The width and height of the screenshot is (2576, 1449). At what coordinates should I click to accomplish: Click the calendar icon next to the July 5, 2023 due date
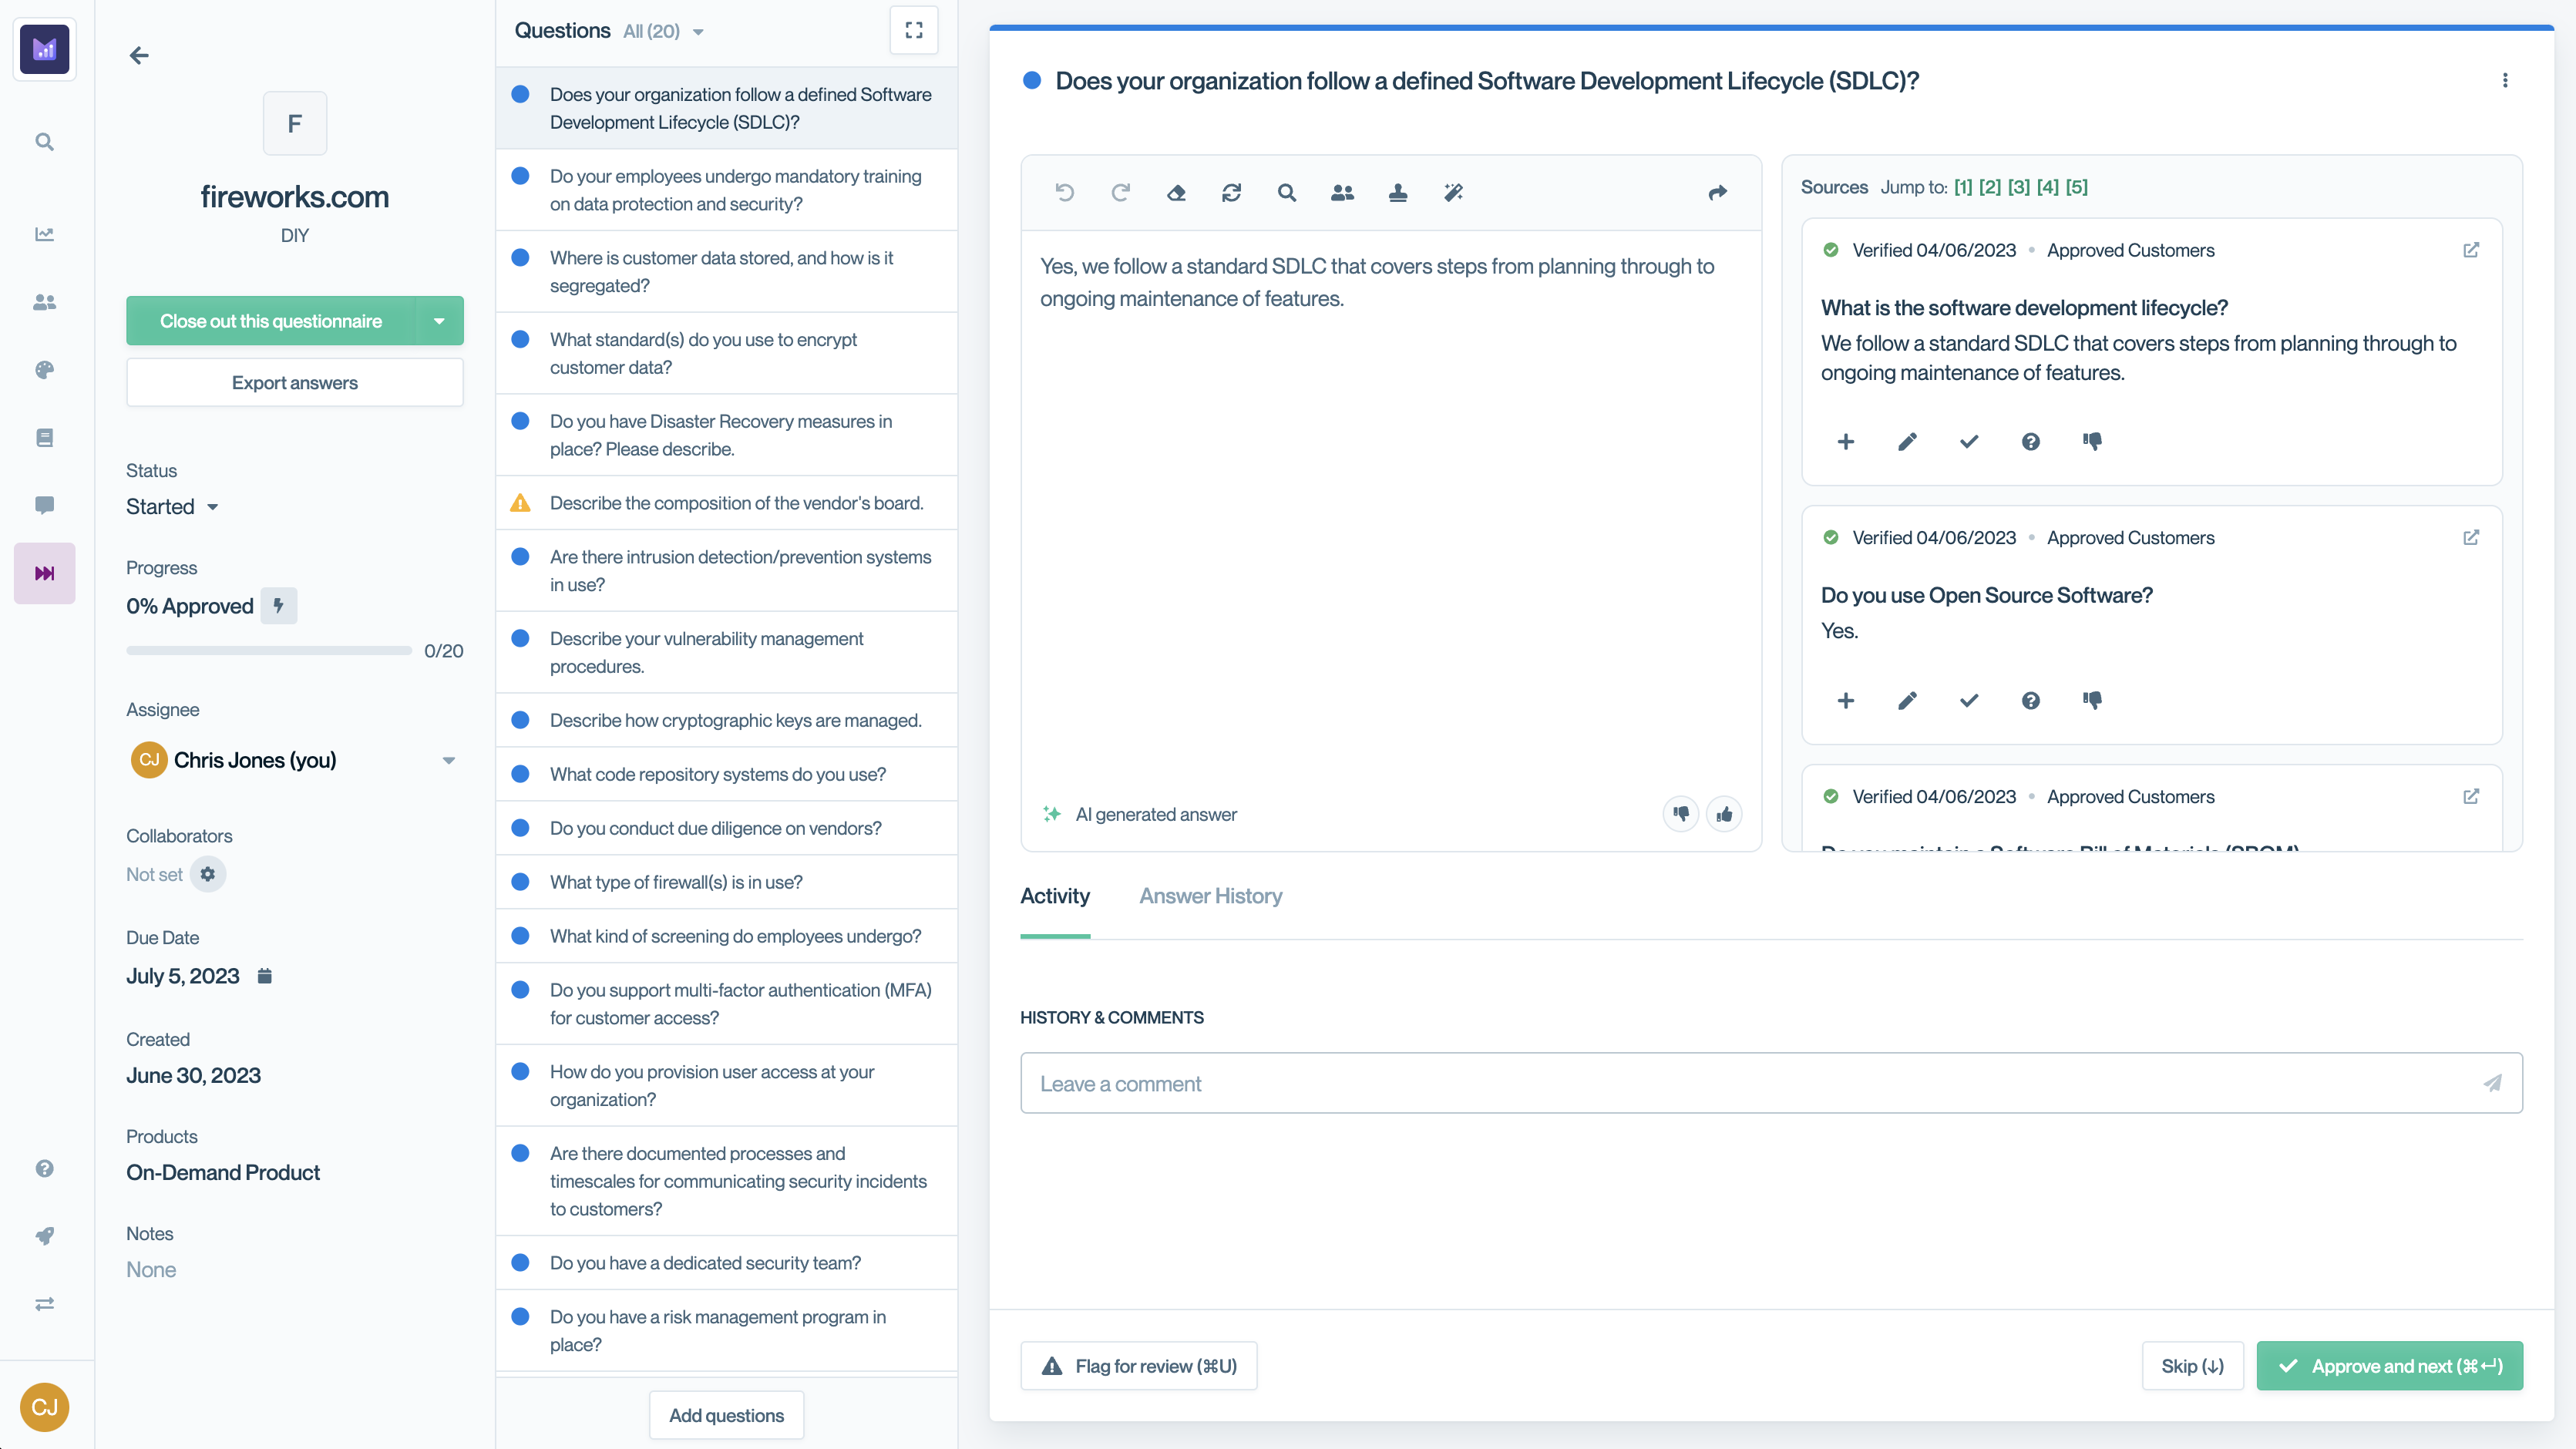point(264,976)
